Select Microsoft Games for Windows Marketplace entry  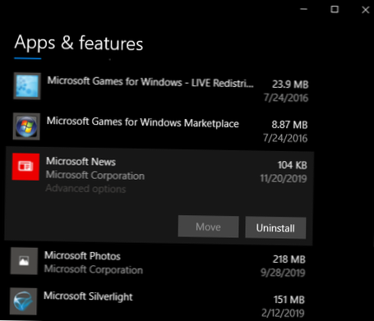161,126
